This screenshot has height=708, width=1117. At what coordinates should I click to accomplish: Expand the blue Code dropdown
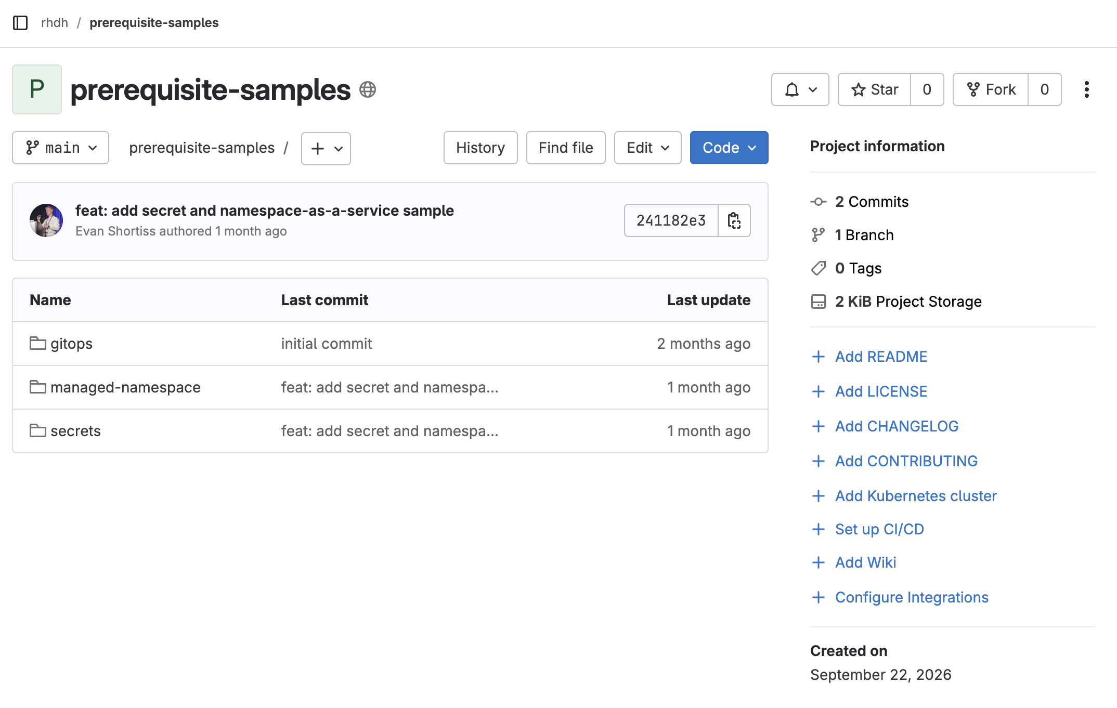[729, 148]
